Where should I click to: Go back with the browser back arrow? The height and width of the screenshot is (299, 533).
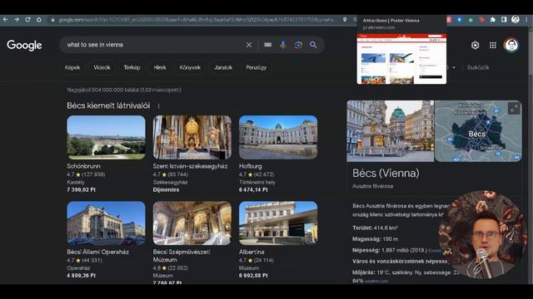point(6,20)
